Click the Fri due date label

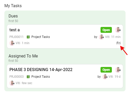119,43
